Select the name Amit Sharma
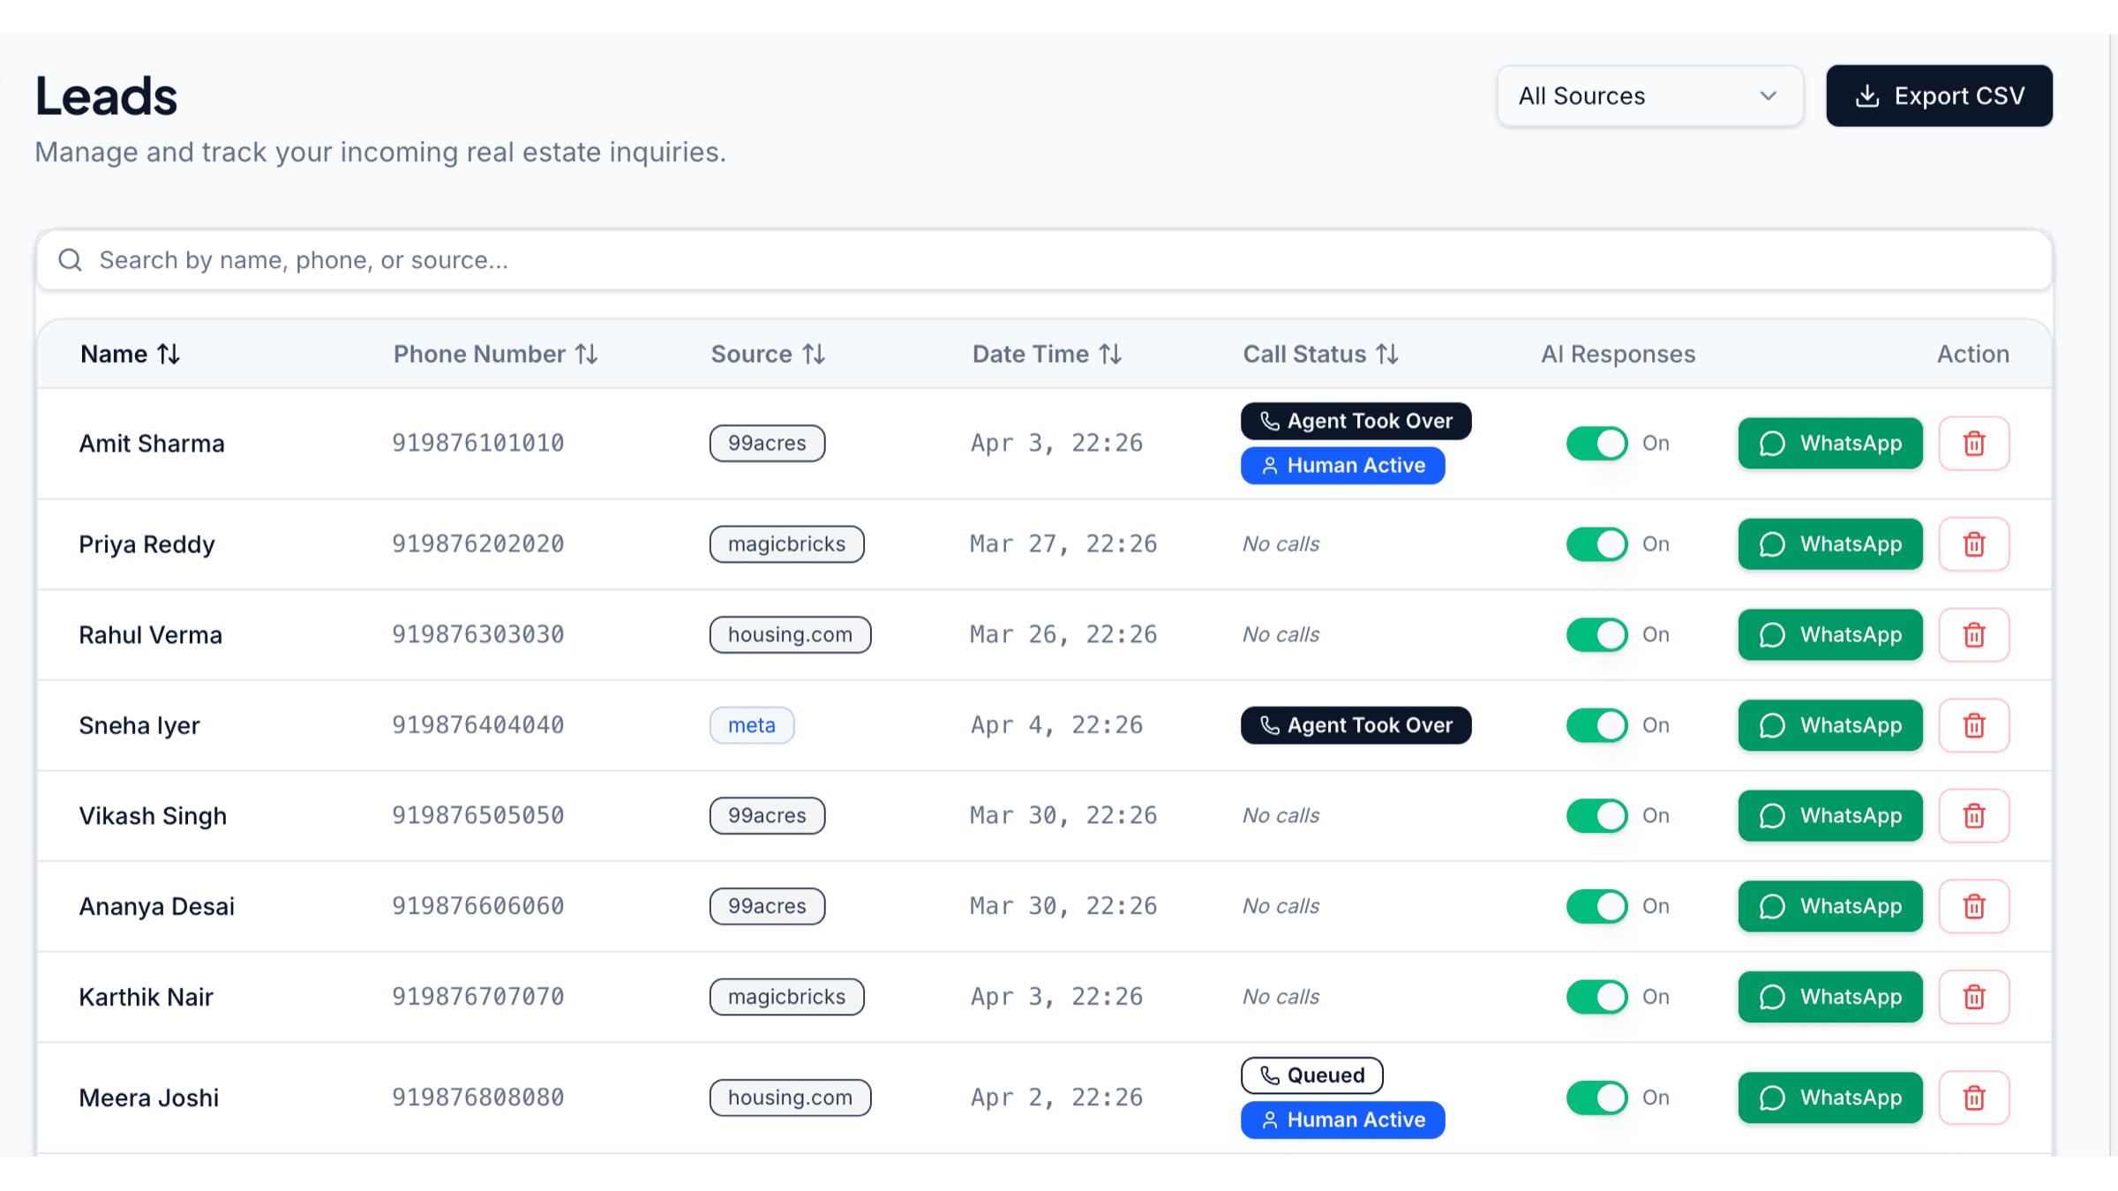The height and width of the screenshot is (1191, 2118). point(152,443)
